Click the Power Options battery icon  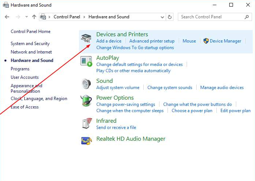[86, 101]
